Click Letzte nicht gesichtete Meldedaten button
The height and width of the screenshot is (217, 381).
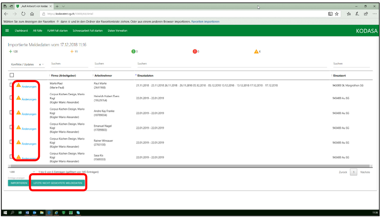click(x=58, y=183)
